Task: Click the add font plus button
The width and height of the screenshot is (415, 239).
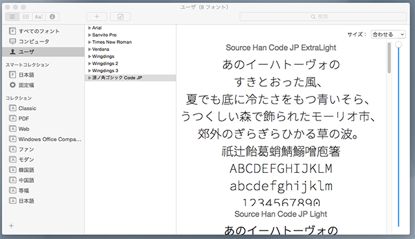Action: (97, 17)
